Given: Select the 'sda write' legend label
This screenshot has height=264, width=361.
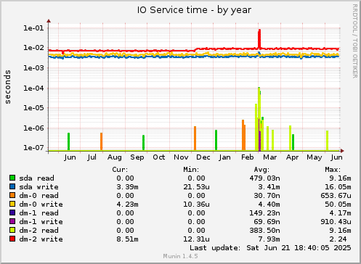Looking at the screenshot, I should (x=38, y=187).
